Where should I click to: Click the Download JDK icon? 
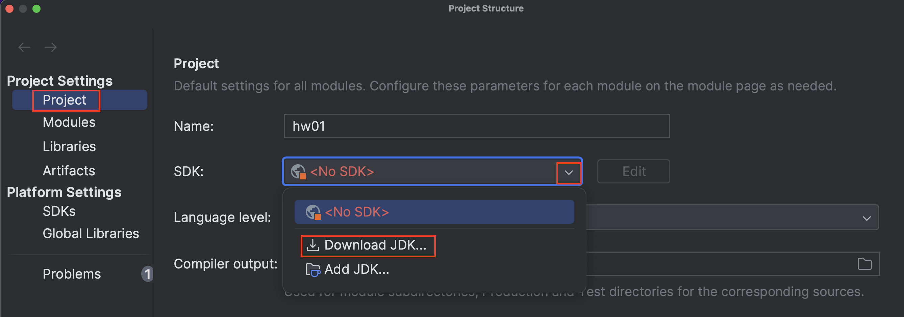click(x=313, y=245)
